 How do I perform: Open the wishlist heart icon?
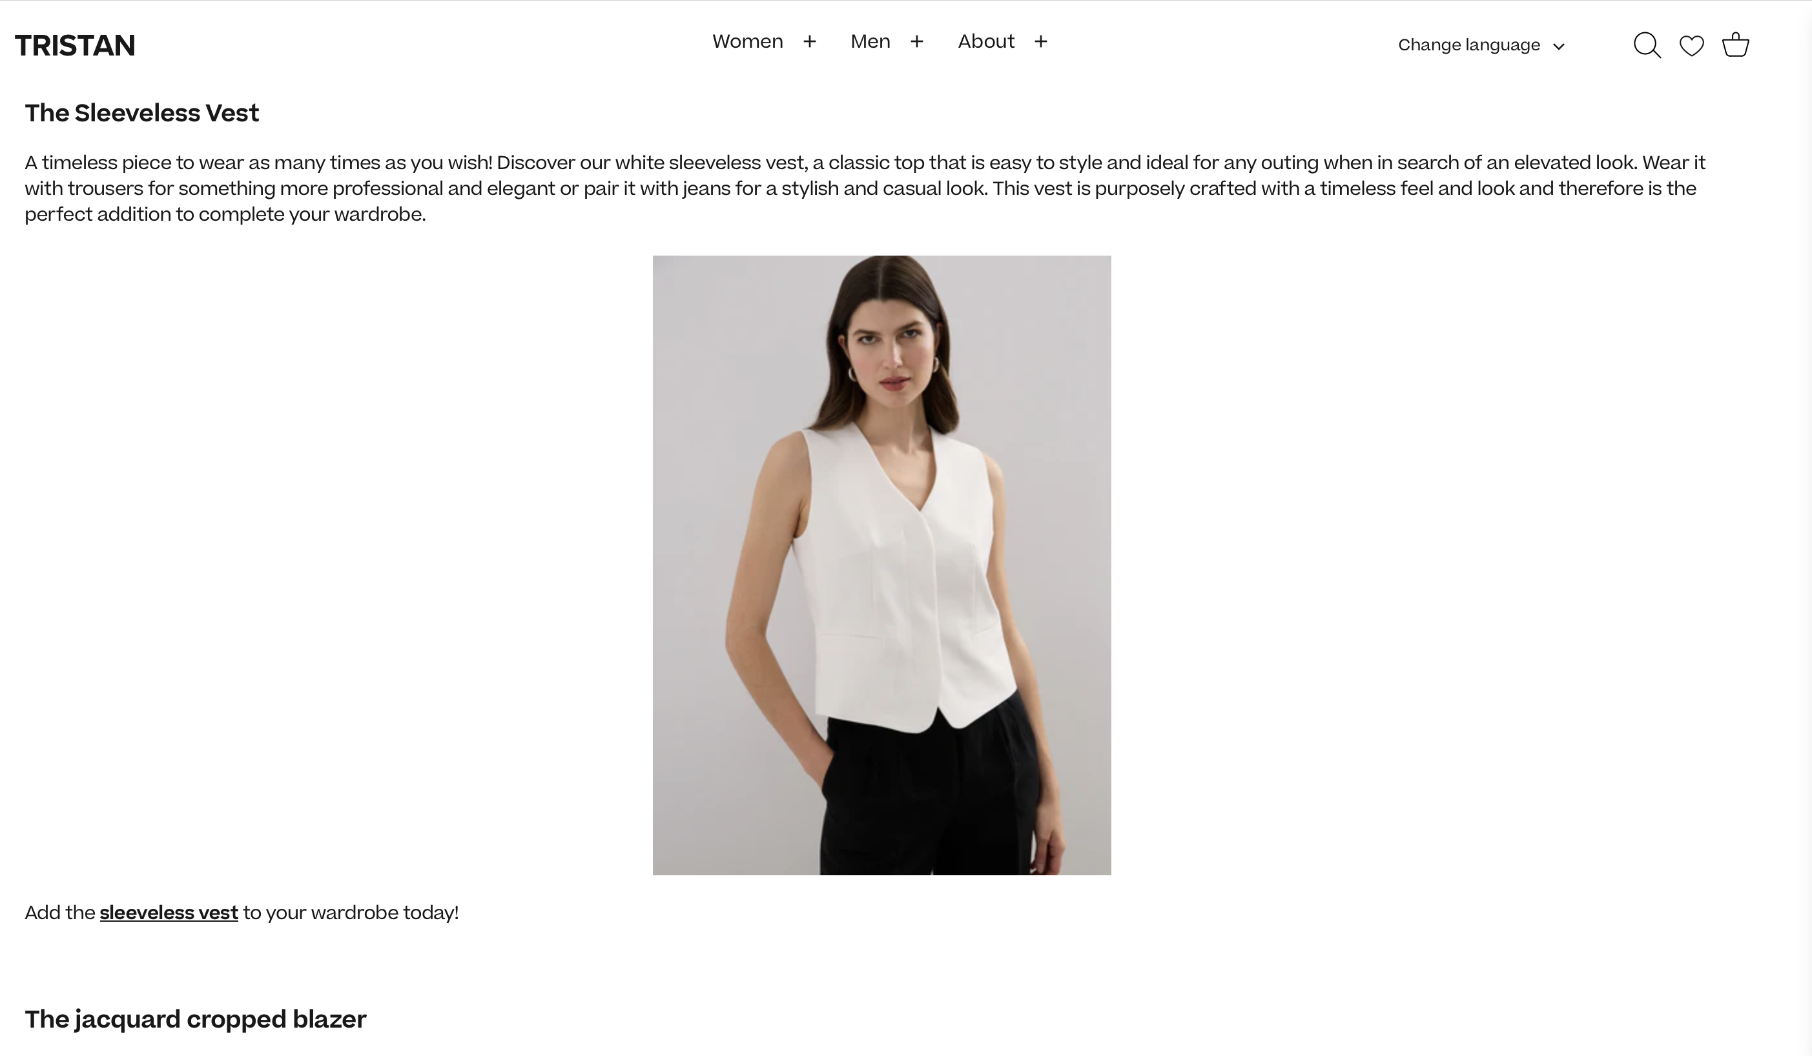(1691, 45)
